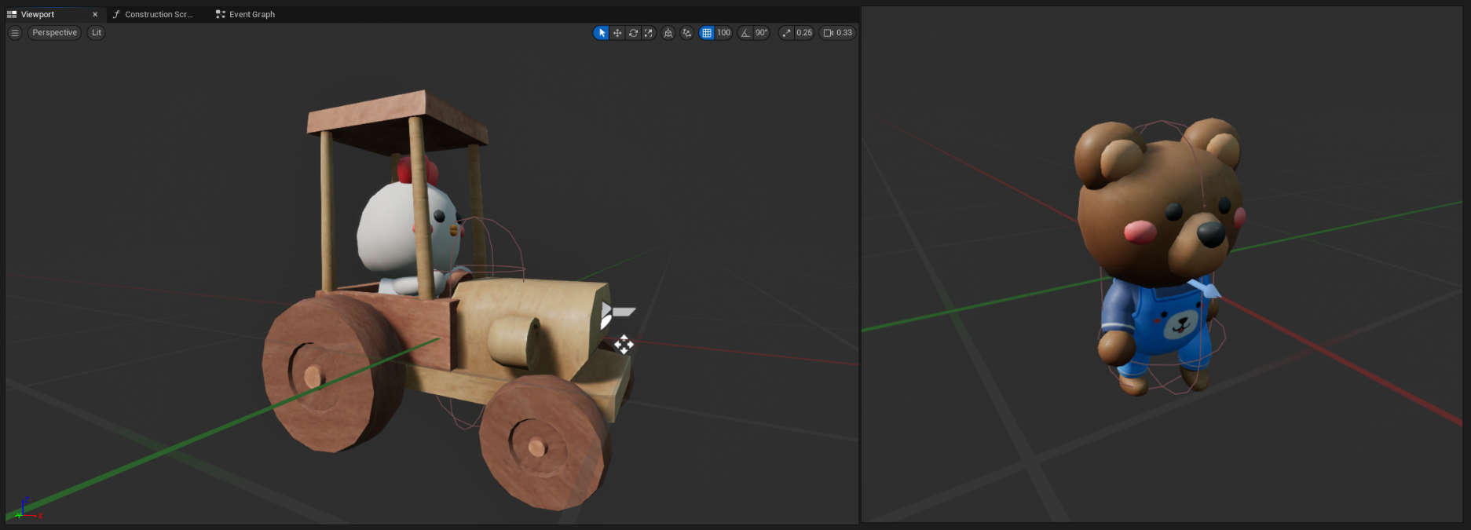The image size is (1471, 530).
Task: Open the grid snap size 100 dropdown
Action: [723, 33]
